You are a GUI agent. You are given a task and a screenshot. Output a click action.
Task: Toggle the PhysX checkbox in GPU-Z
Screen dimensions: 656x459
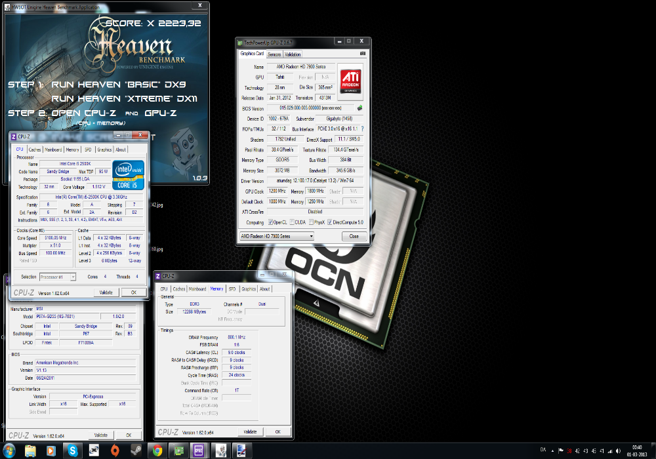point(311,222)
